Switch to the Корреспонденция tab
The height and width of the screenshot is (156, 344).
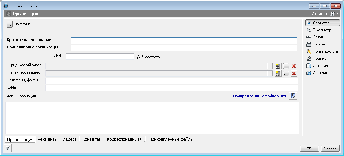pos(124,139)
